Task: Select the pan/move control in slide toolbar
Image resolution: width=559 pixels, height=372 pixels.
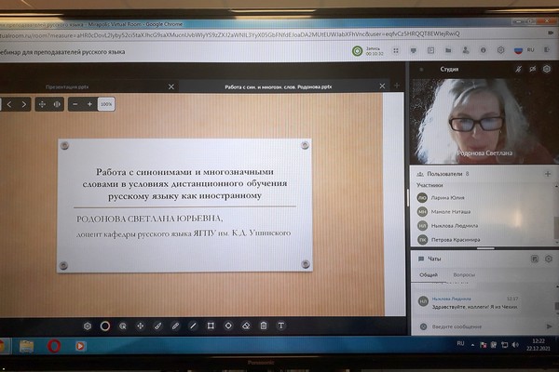Action: click(42, 104)
